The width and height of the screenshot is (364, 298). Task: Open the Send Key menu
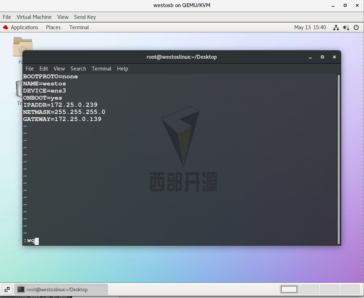(85, 17)
